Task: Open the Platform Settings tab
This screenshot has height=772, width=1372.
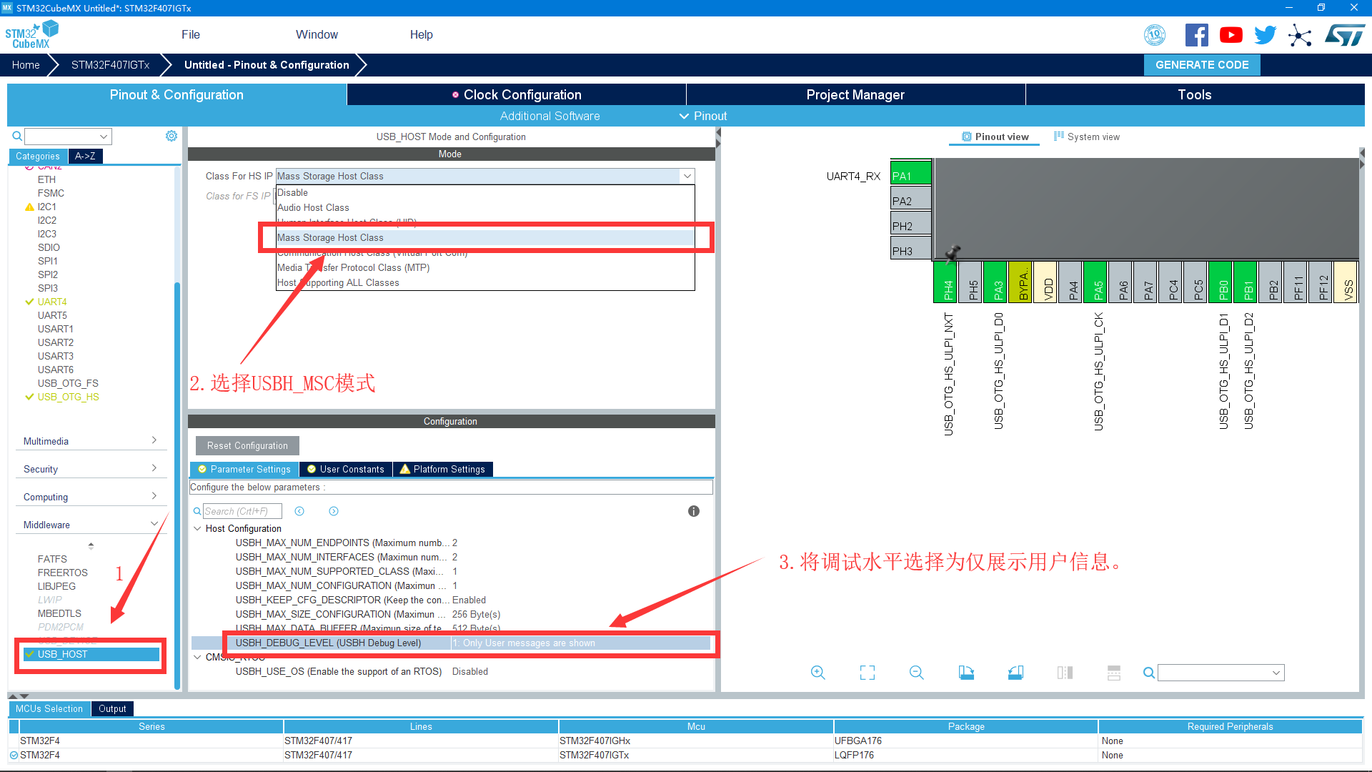Action: click(x=442, y=469)
